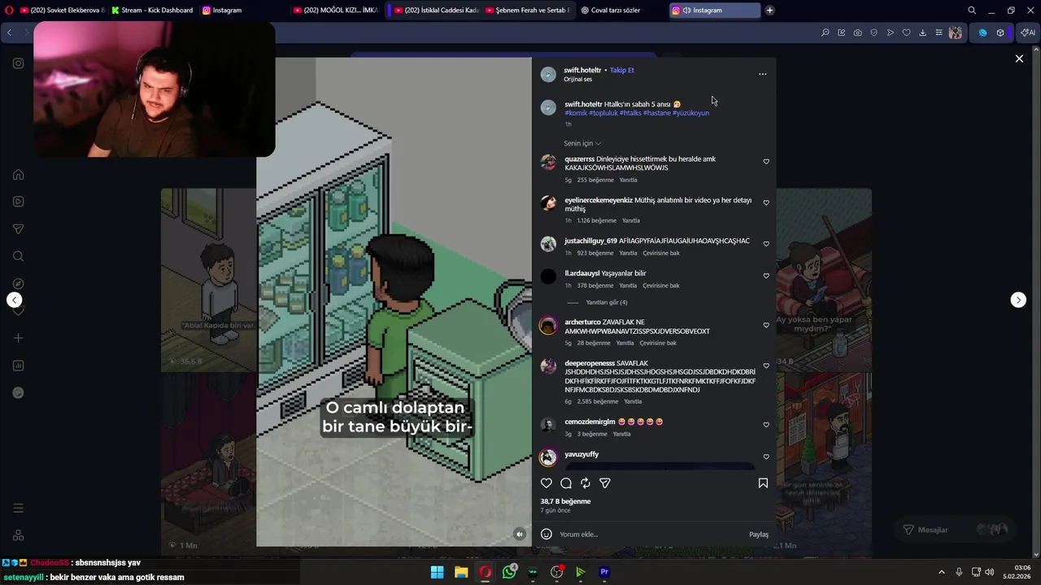Close the post viewer with X
This screenshot has width=1041, height=585.
pyautogui.click(x=1019, y=58)
